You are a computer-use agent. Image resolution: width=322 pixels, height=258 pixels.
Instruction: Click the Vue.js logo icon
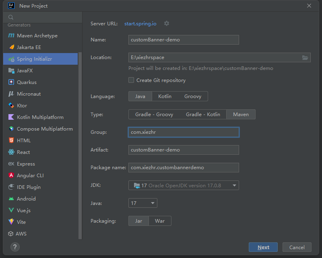pyautogui.click(x=11, y=210)
